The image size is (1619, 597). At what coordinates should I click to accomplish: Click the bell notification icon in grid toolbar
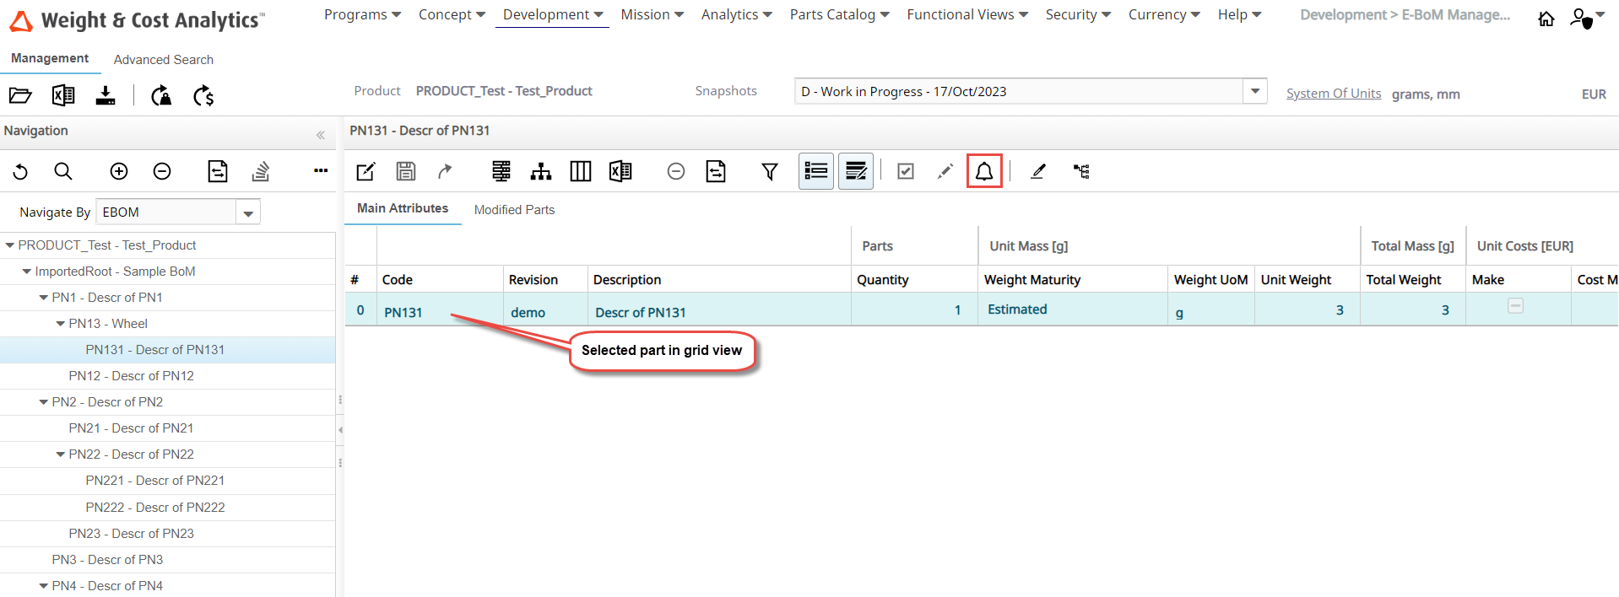click(984, 171)
